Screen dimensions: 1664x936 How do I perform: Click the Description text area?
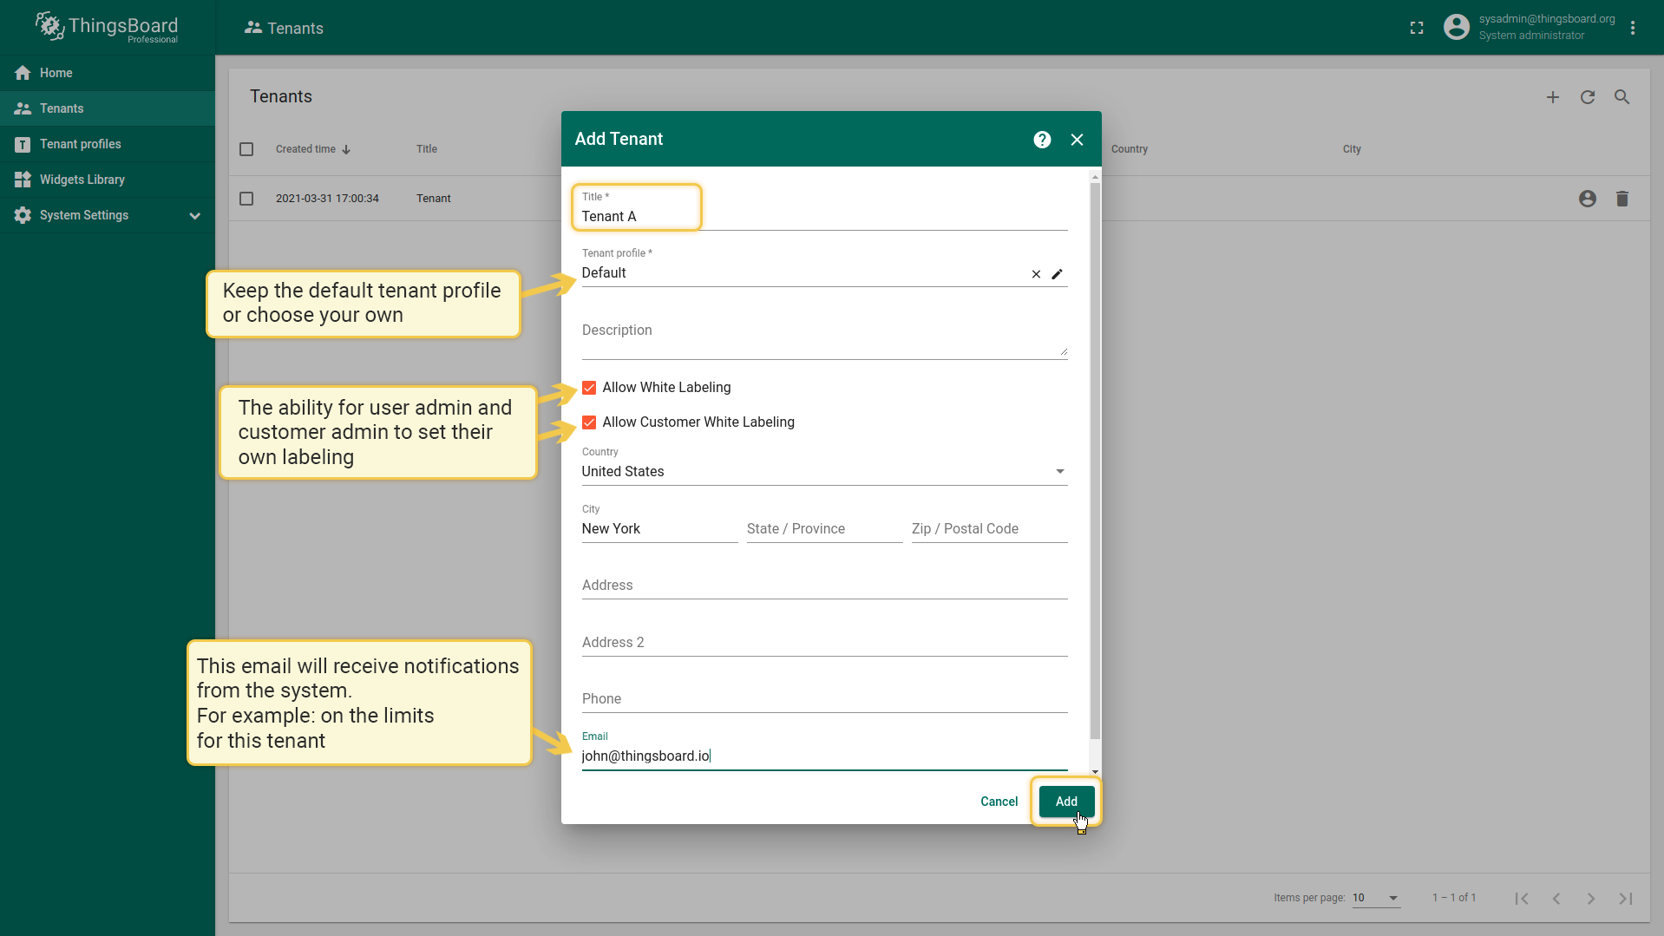pos(824,338)
